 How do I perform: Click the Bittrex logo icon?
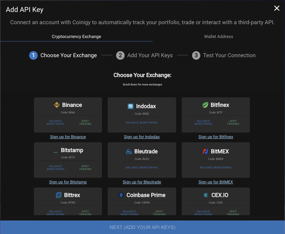(x=59, y=195)
